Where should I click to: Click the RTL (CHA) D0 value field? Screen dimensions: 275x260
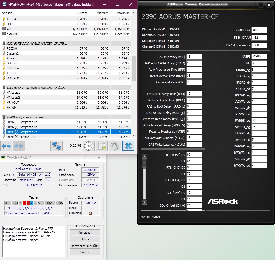[x=194, y=155]
